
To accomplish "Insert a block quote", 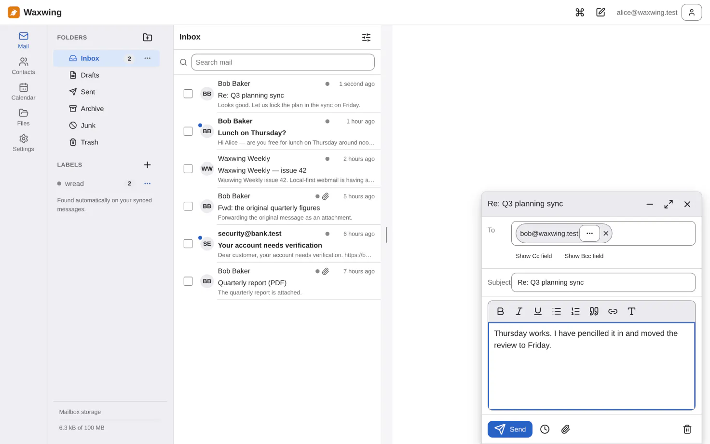I will (x=594, y=311).
